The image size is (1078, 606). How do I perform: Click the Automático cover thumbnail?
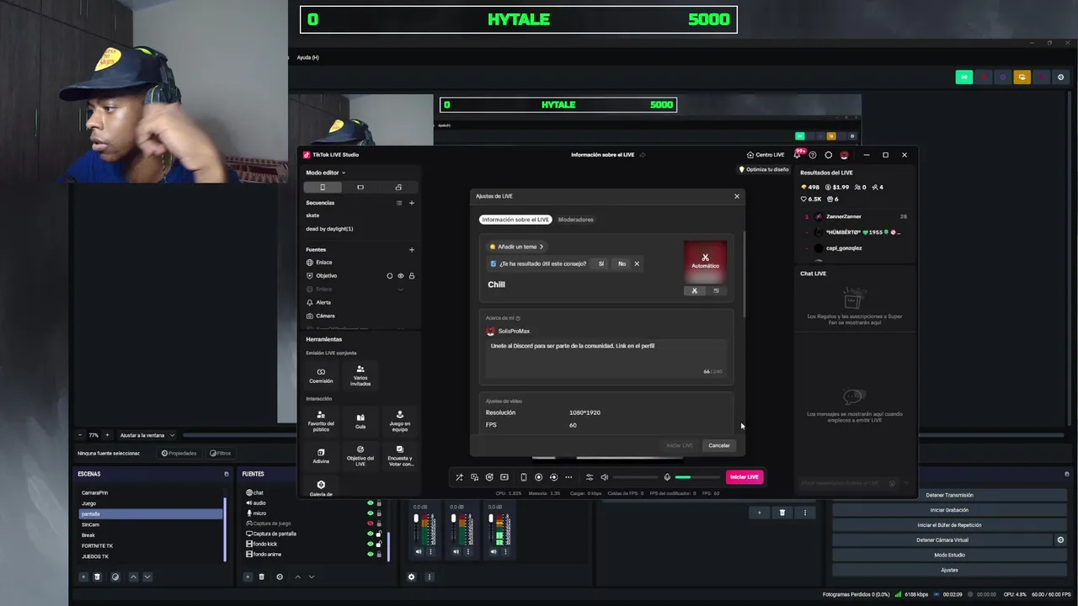[705, 263]
